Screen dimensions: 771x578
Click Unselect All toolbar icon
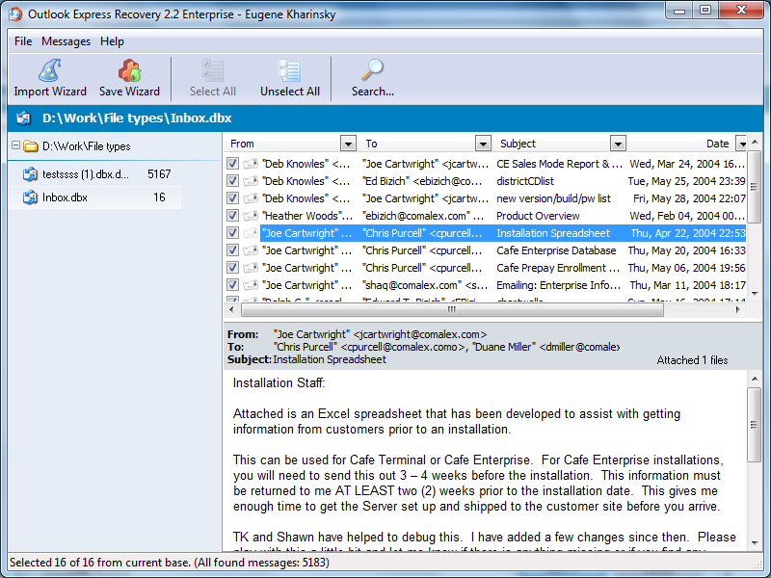click(x=290, y=70)
